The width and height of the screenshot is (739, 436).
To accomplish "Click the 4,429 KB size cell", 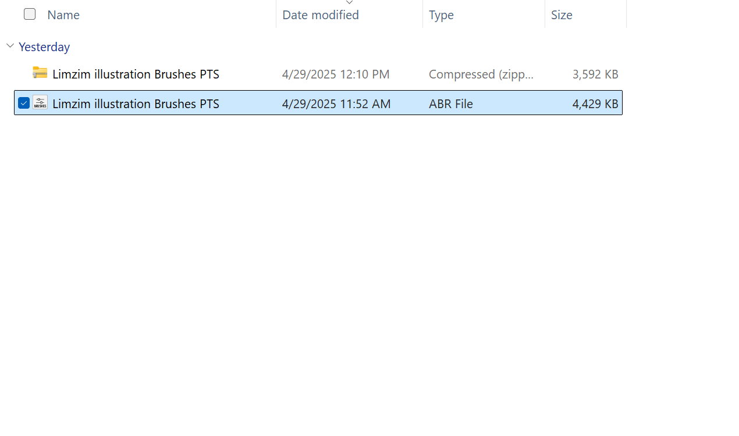I will point(595,103).
